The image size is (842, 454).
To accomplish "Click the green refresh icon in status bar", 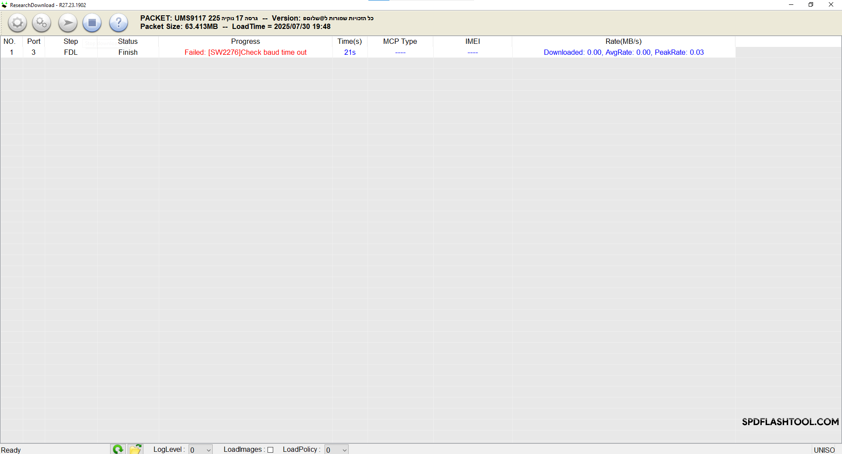I will pyautogui.click(x=118, y=449).
